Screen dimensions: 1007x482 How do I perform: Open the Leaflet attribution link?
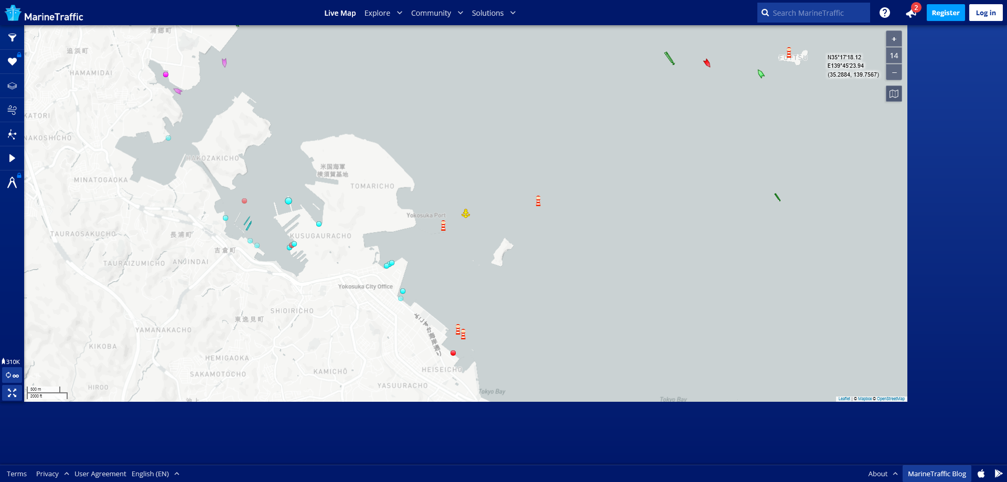coord(844,399)
